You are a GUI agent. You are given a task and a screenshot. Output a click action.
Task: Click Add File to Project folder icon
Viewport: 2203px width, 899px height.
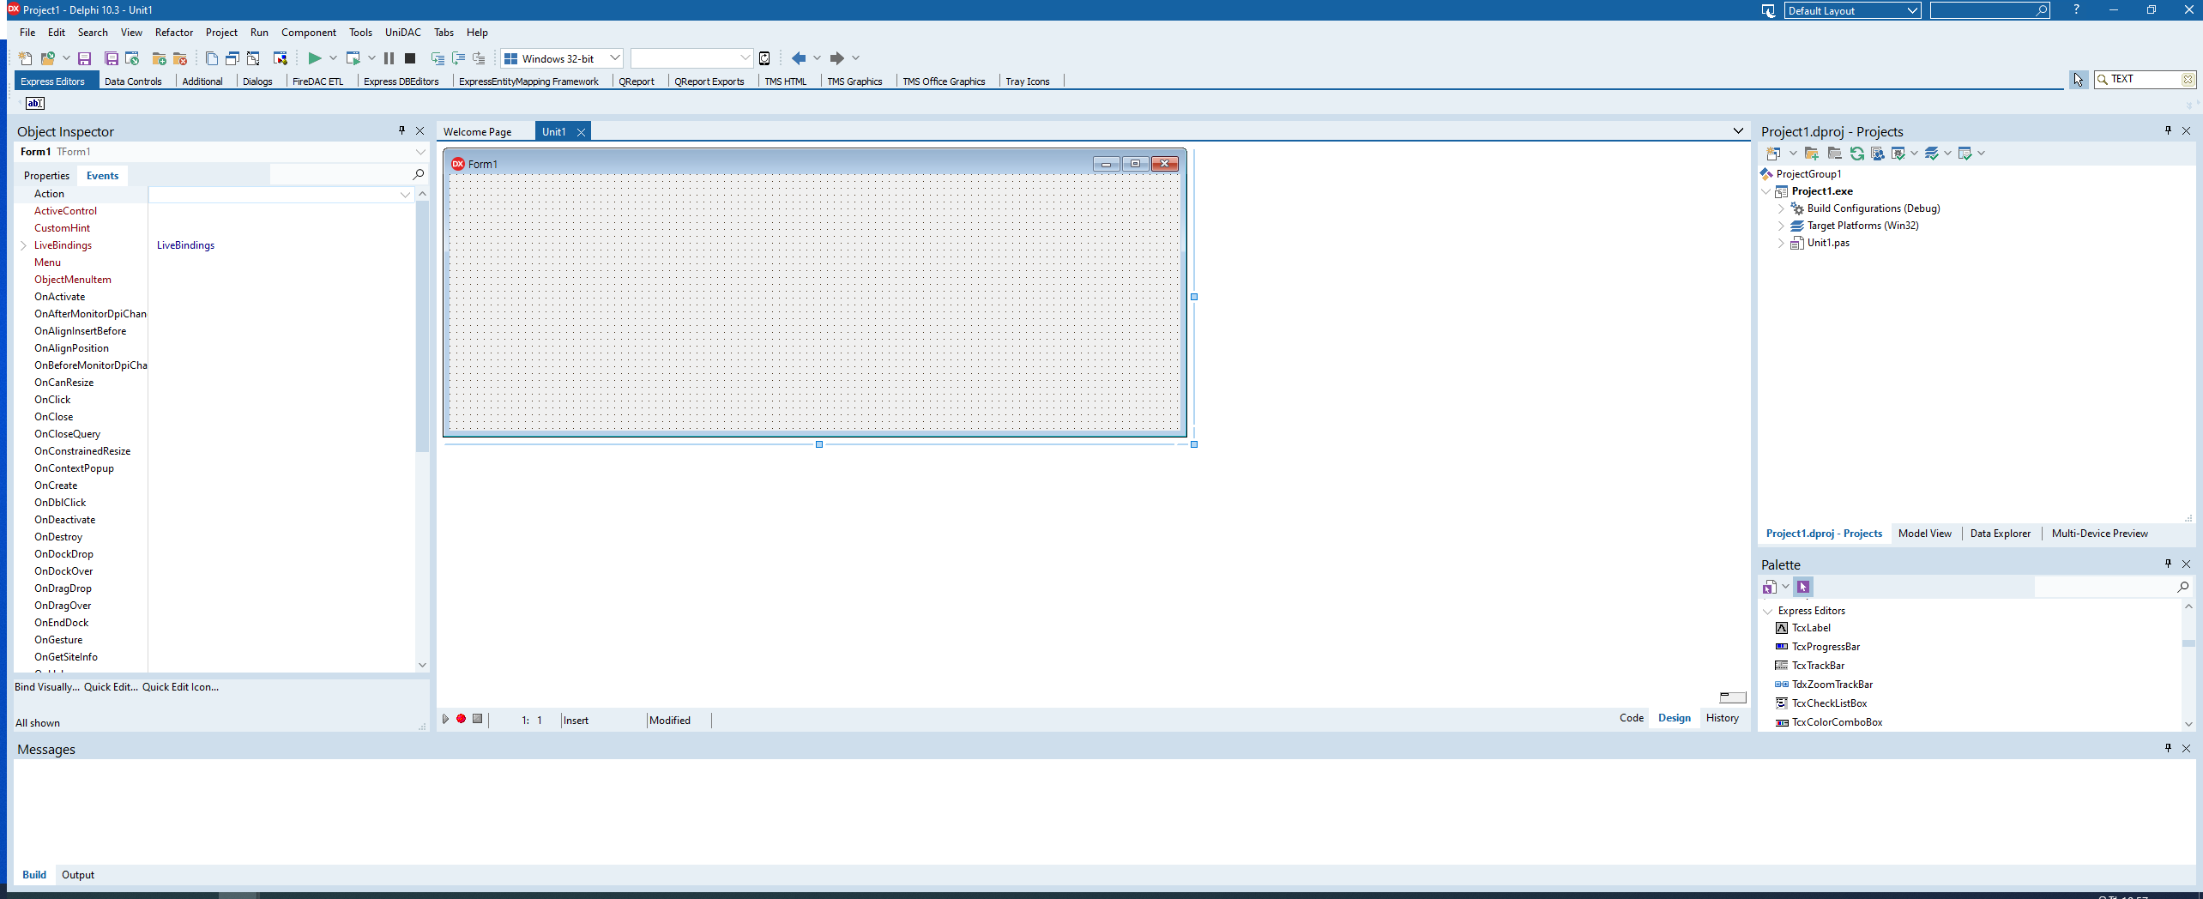coord(159,58)
